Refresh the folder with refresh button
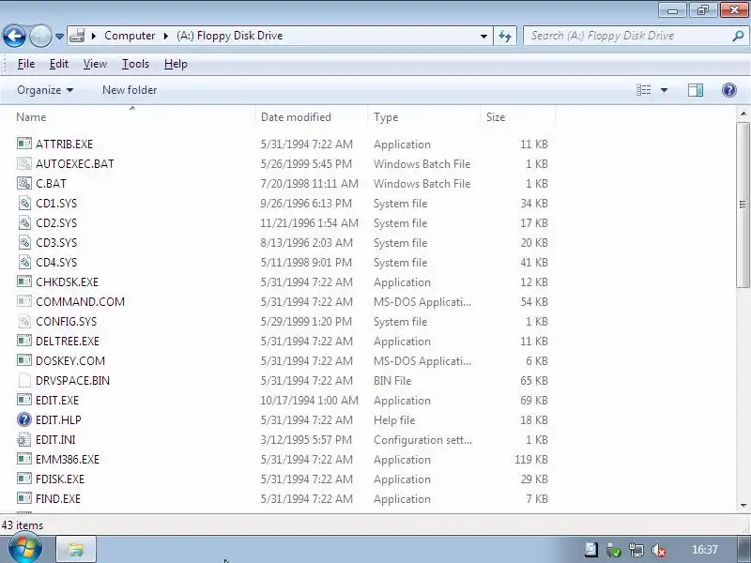This screenshot has width=751, height=563. click(x=505, y=36)
